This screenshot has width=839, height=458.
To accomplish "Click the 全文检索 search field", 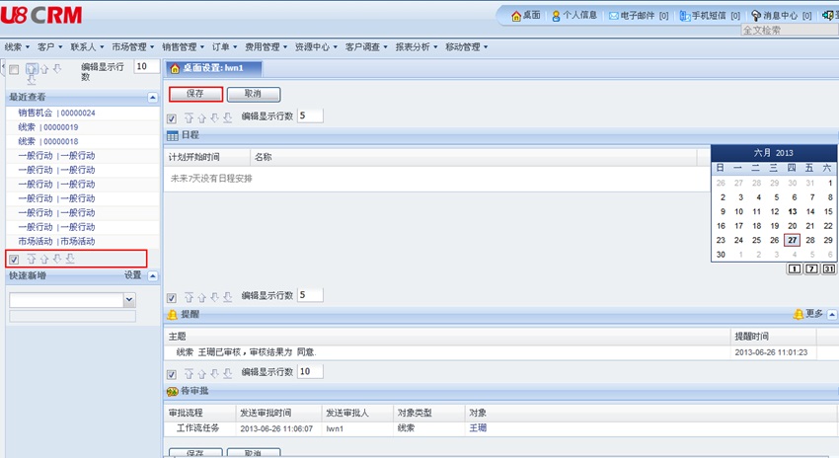I will [790, 30].
